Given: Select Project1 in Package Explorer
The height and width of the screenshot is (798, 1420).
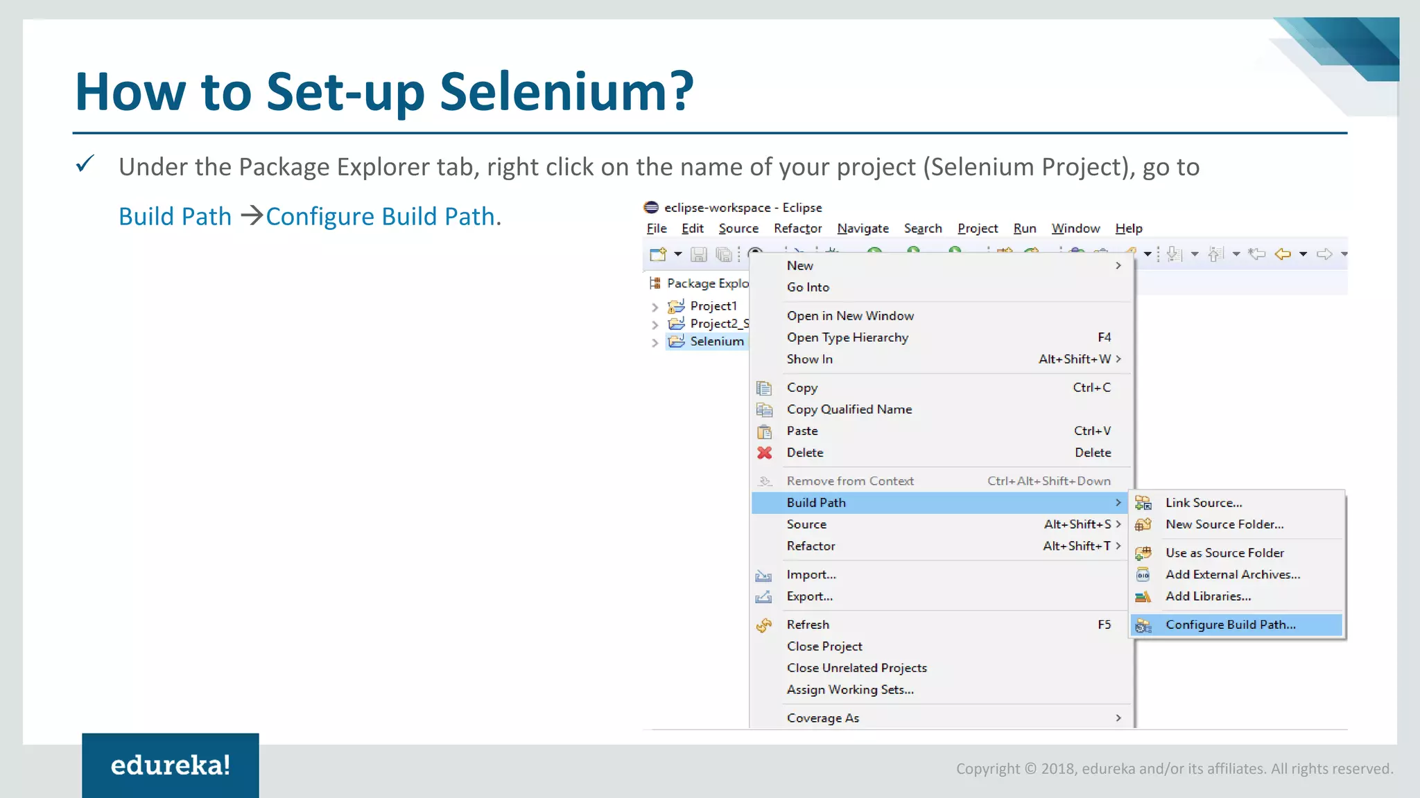Looking at the screenshot, I should (713, 305).
